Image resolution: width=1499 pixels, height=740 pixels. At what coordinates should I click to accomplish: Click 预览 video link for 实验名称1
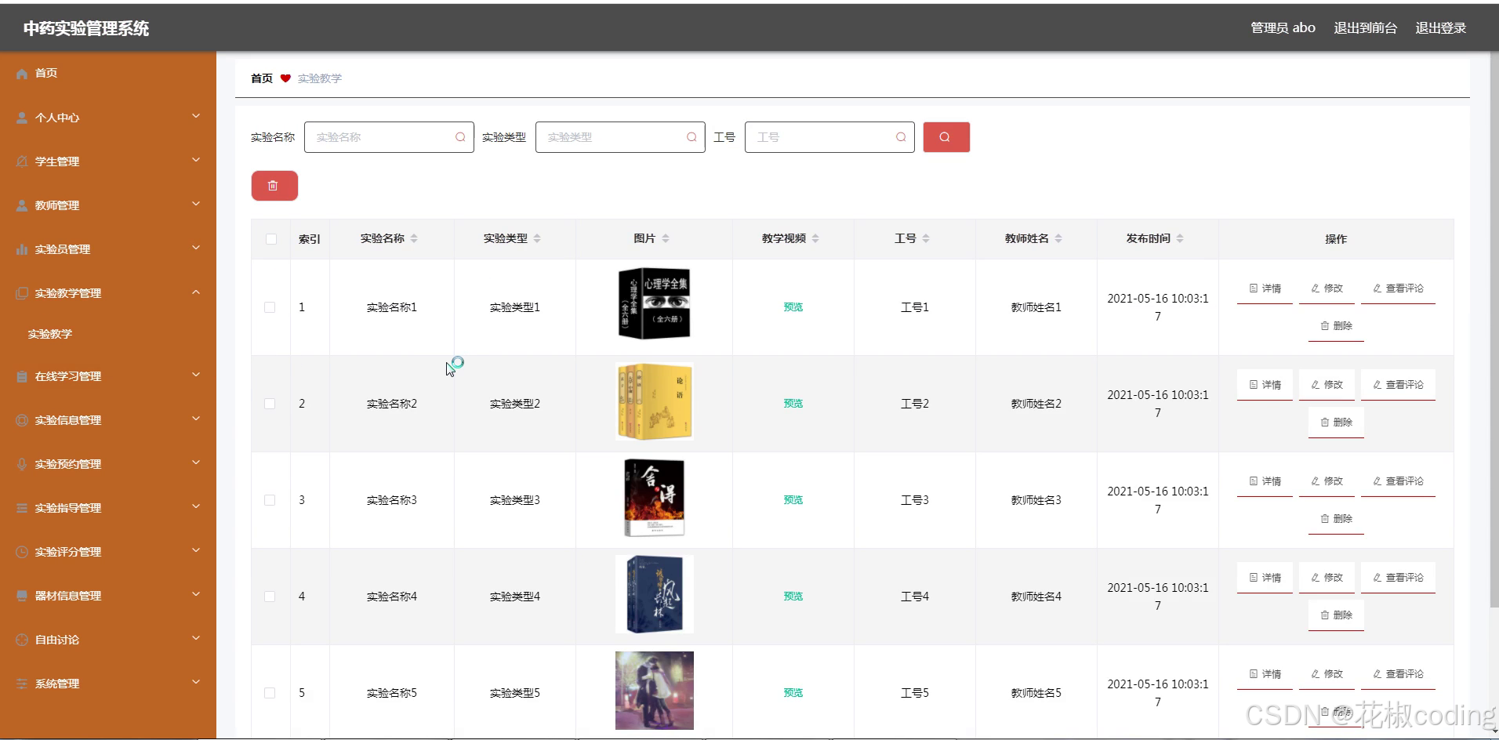coord(793,307)
